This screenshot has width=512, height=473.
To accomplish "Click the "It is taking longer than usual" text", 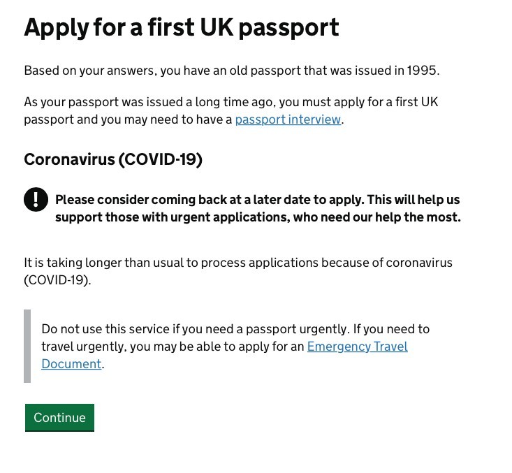I will 237,263.
